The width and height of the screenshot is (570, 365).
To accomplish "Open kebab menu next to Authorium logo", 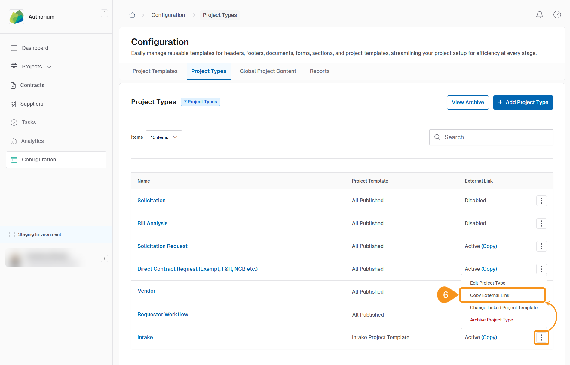I will 104,13.
